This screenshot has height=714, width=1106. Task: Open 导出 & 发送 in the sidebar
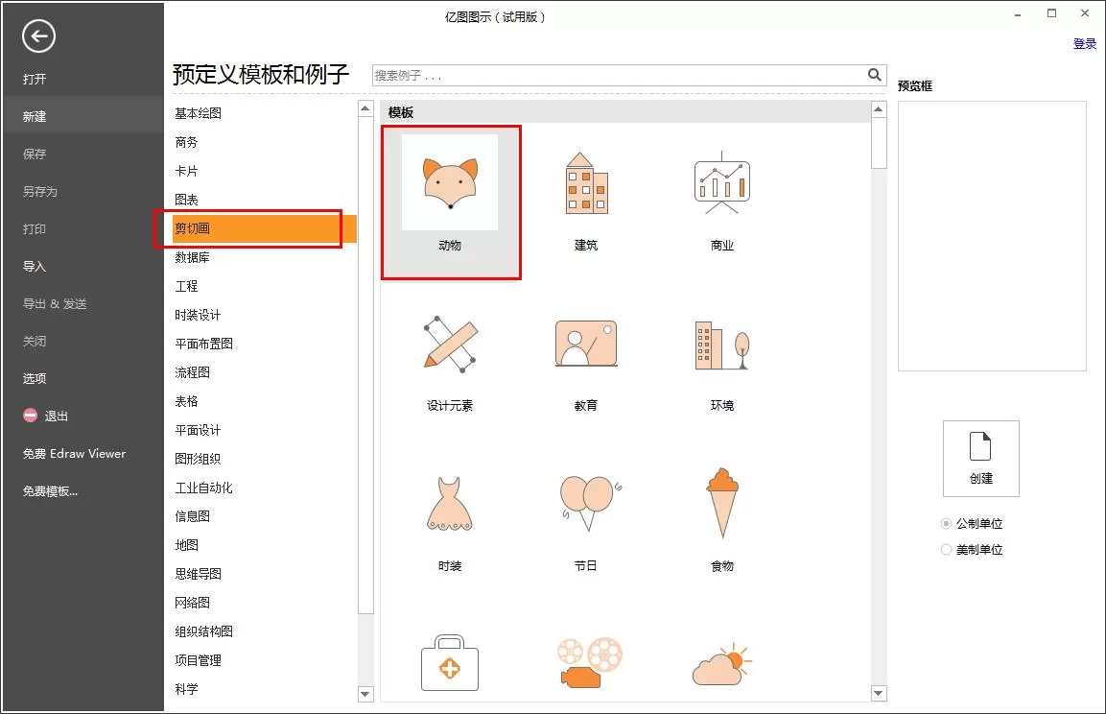click(55, 303)
